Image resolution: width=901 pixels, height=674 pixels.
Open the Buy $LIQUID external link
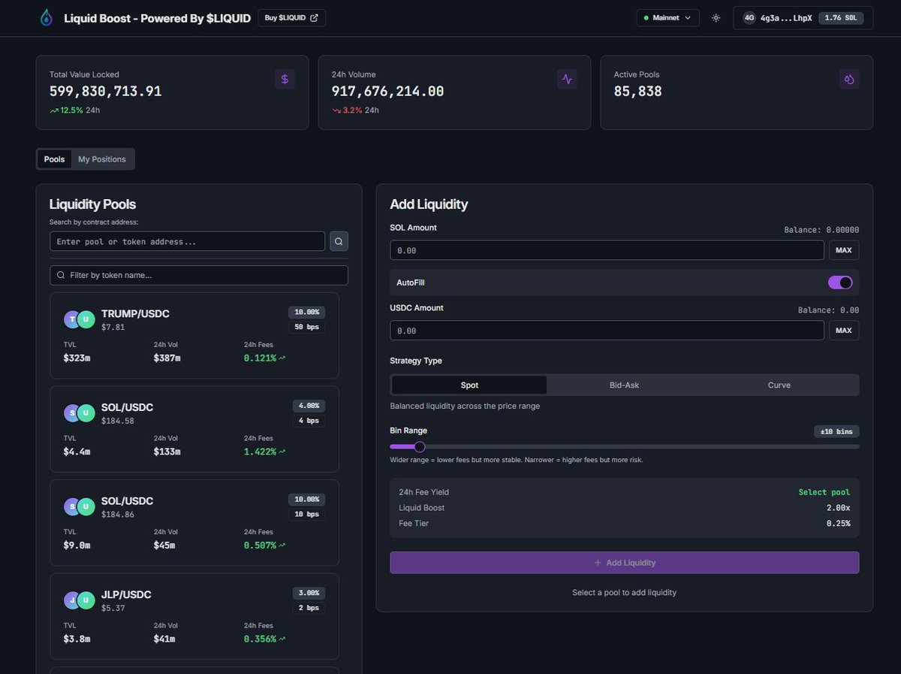291,18
